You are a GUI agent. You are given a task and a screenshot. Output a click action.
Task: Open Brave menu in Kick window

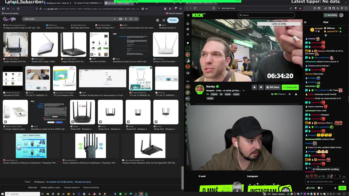[345, 8]
